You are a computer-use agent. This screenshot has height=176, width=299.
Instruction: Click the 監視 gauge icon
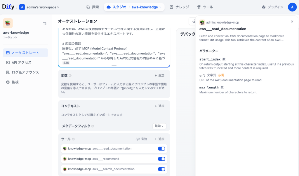pyautogui.click(x=8, y=82)
